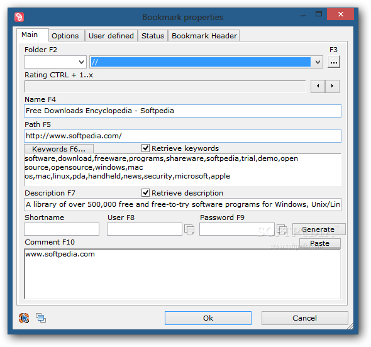
Task: Click the cascading windows icon near Ok
Action: click(41, 317)
